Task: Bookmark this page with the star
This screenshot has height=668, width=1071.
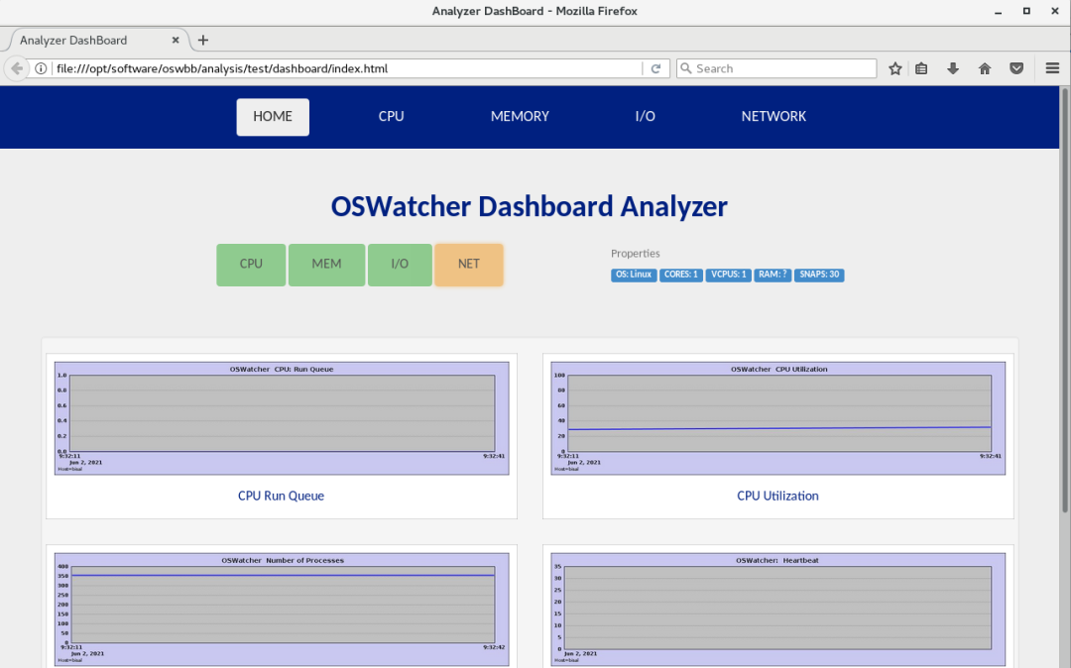Action: pos(894,68)
